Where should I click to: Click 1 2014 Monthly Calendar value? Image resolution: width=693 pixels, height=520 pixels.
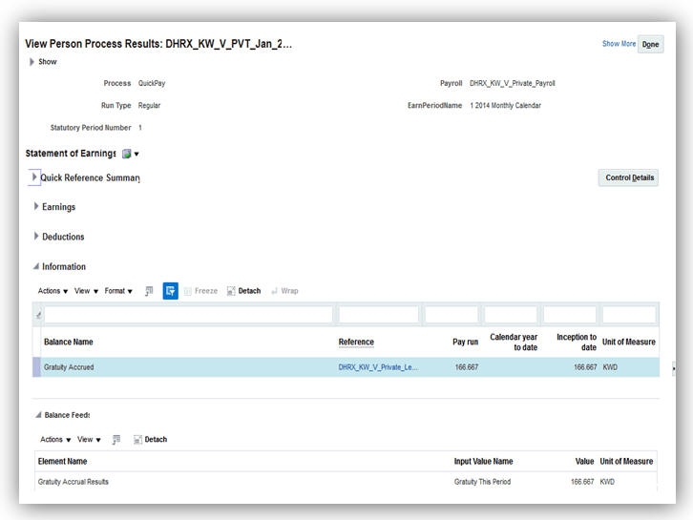505,106
